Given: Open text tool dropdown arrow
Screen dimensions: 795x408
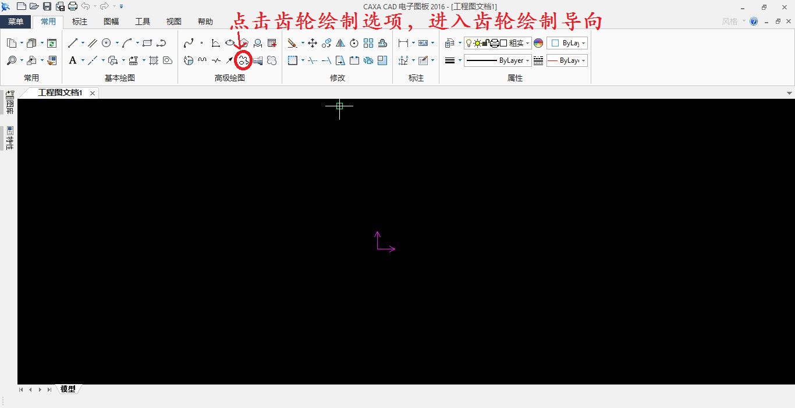Looking at the screenshot, I should click(83, 60).
